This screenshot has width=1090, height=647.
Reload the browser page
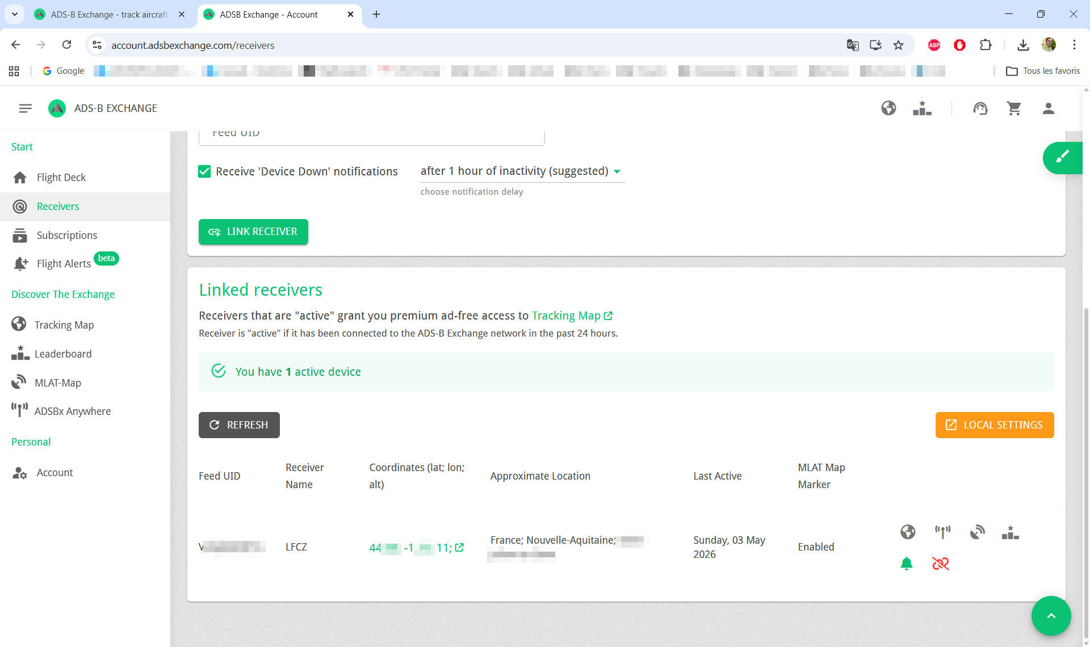pyautogui.click(x=67, y=45)
